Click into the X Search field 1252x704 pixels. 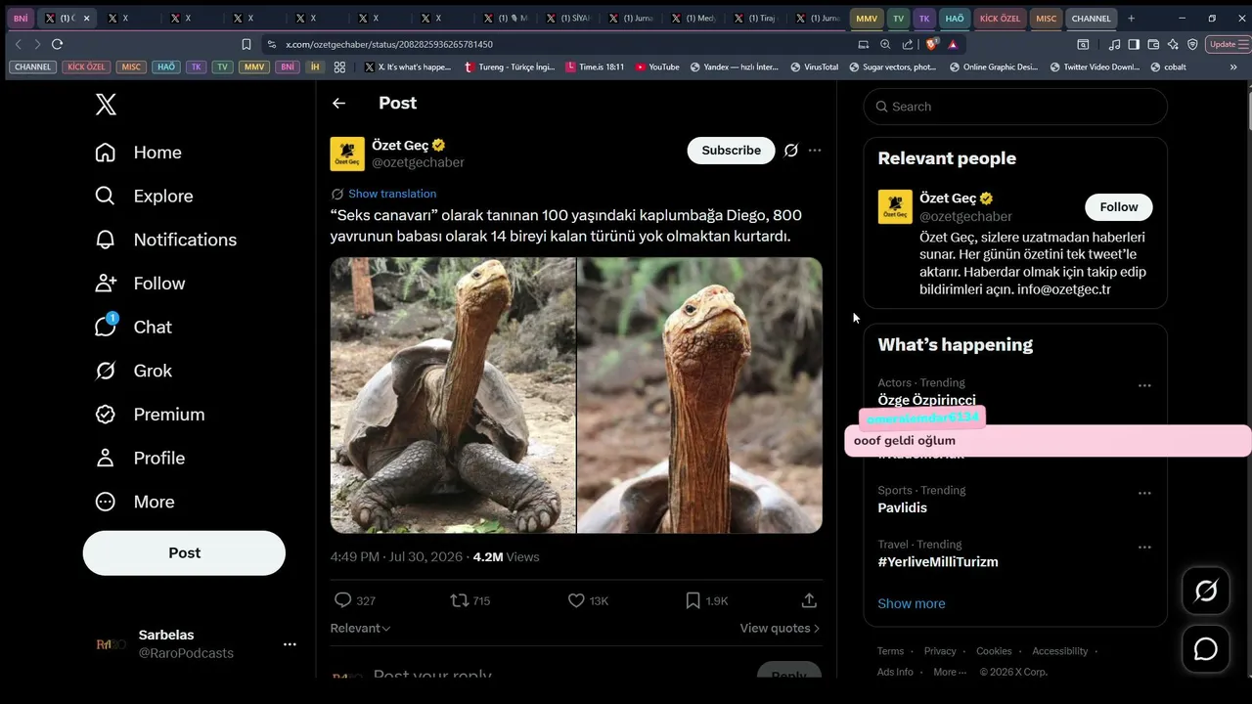click(1015, 107)
